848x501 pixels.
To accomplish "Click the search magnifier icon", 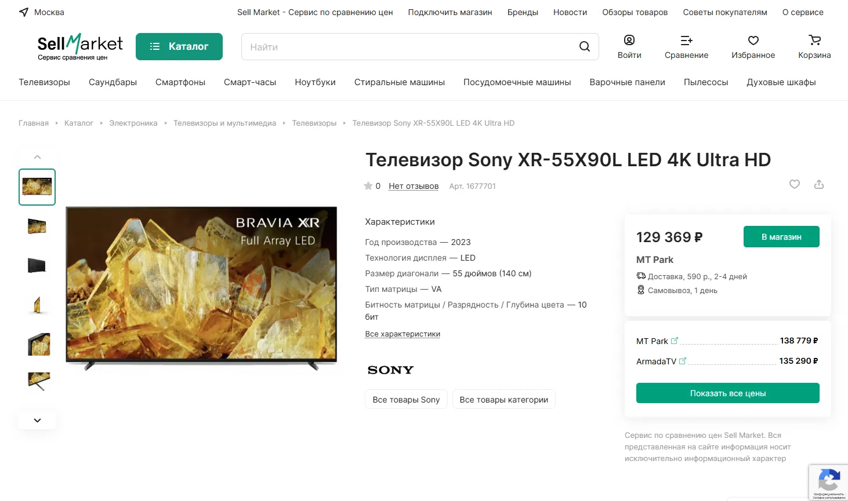I will 584,46.
